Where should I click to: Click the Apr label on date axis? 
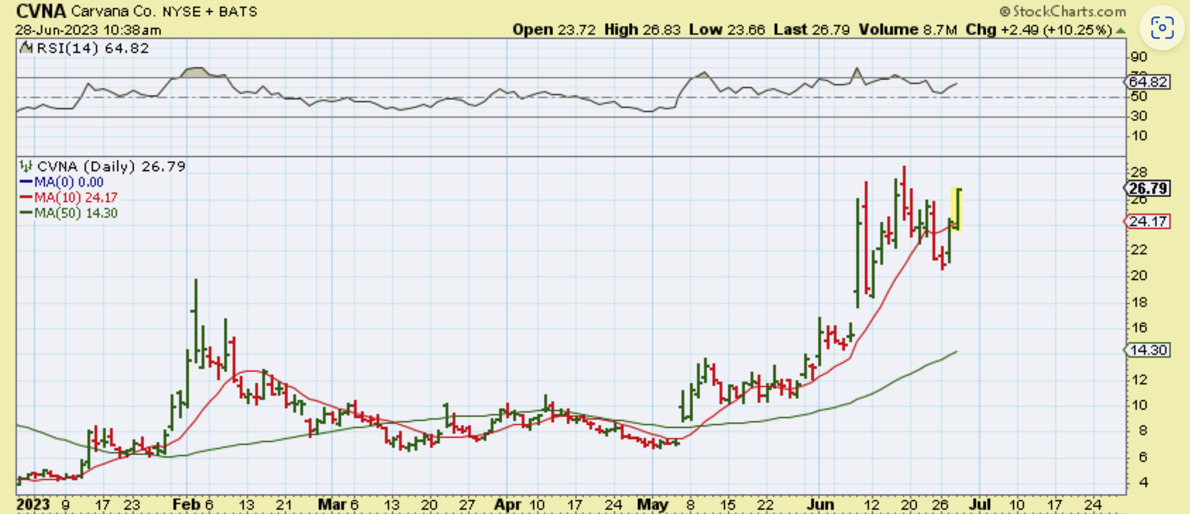tap(508, 505)
